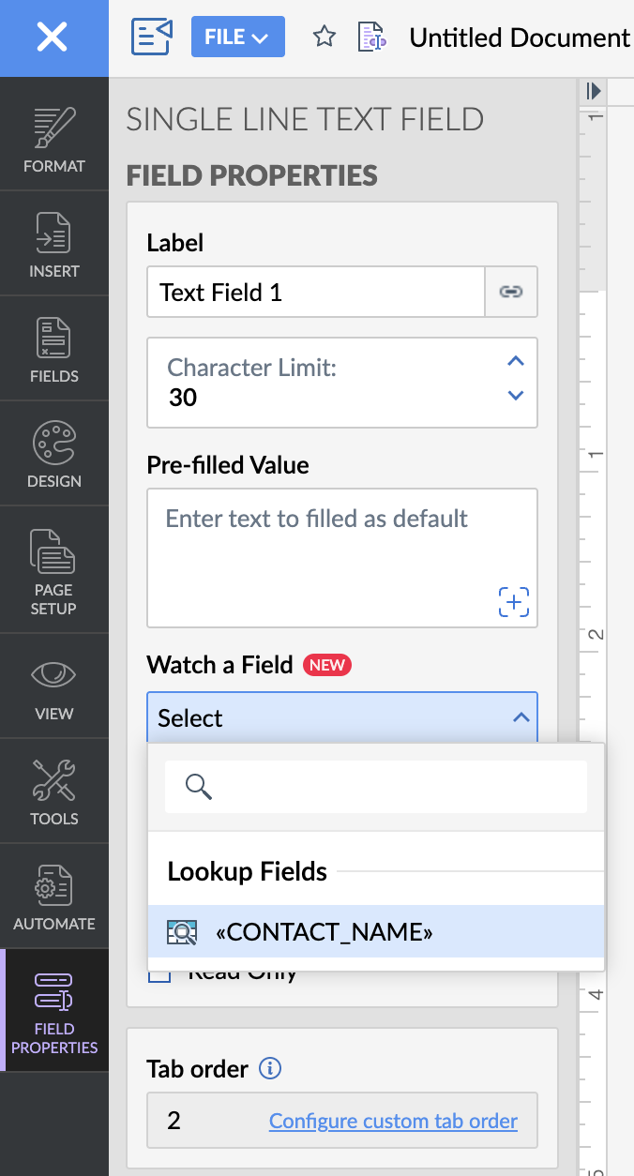The height and width of the screenshot is (1176, 634).
Task: Open the FILE dropdown menu
Action: point(237,38)
